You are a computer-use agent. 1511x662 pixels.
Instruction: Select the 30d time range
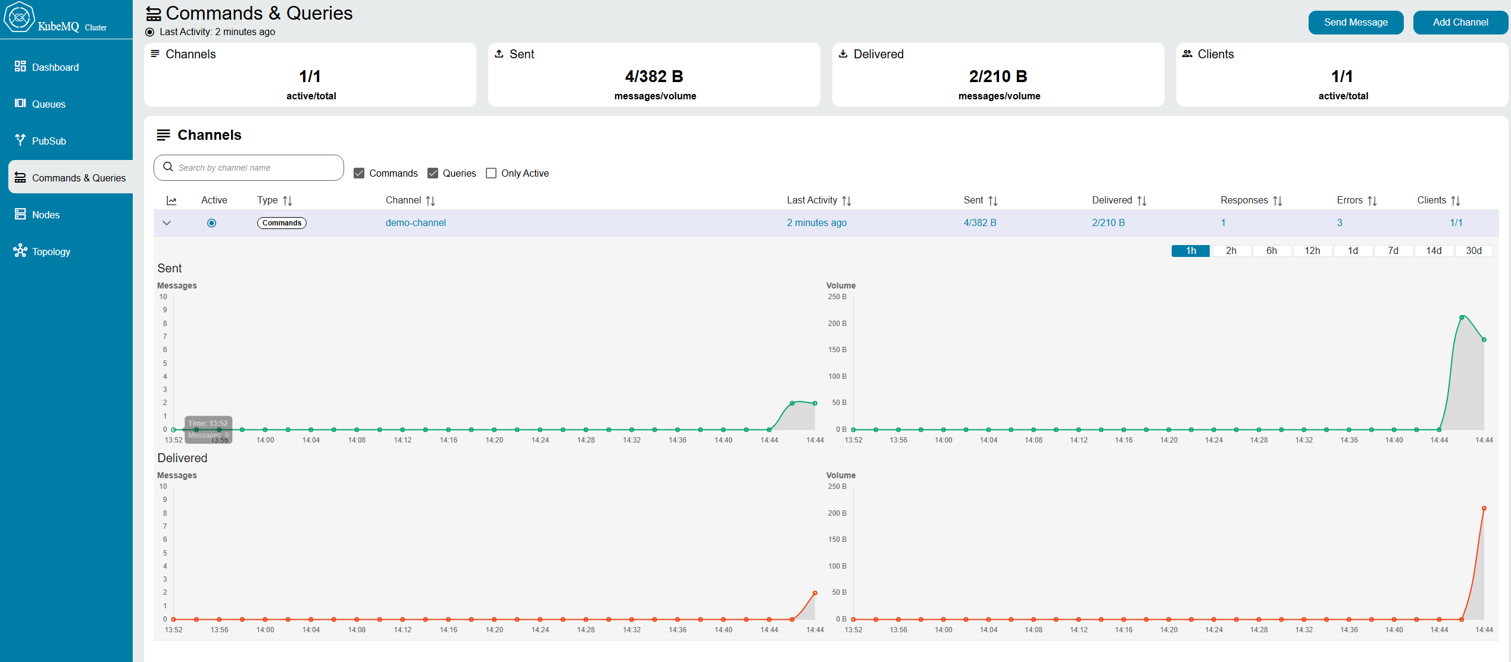pyautogui.click(x=1473, y=251)
